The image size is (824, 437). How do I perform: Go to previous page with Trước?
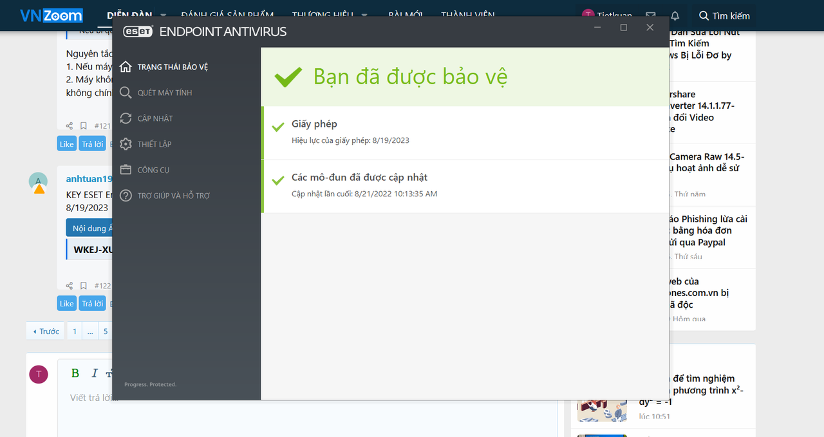click(x=46, y=331)
